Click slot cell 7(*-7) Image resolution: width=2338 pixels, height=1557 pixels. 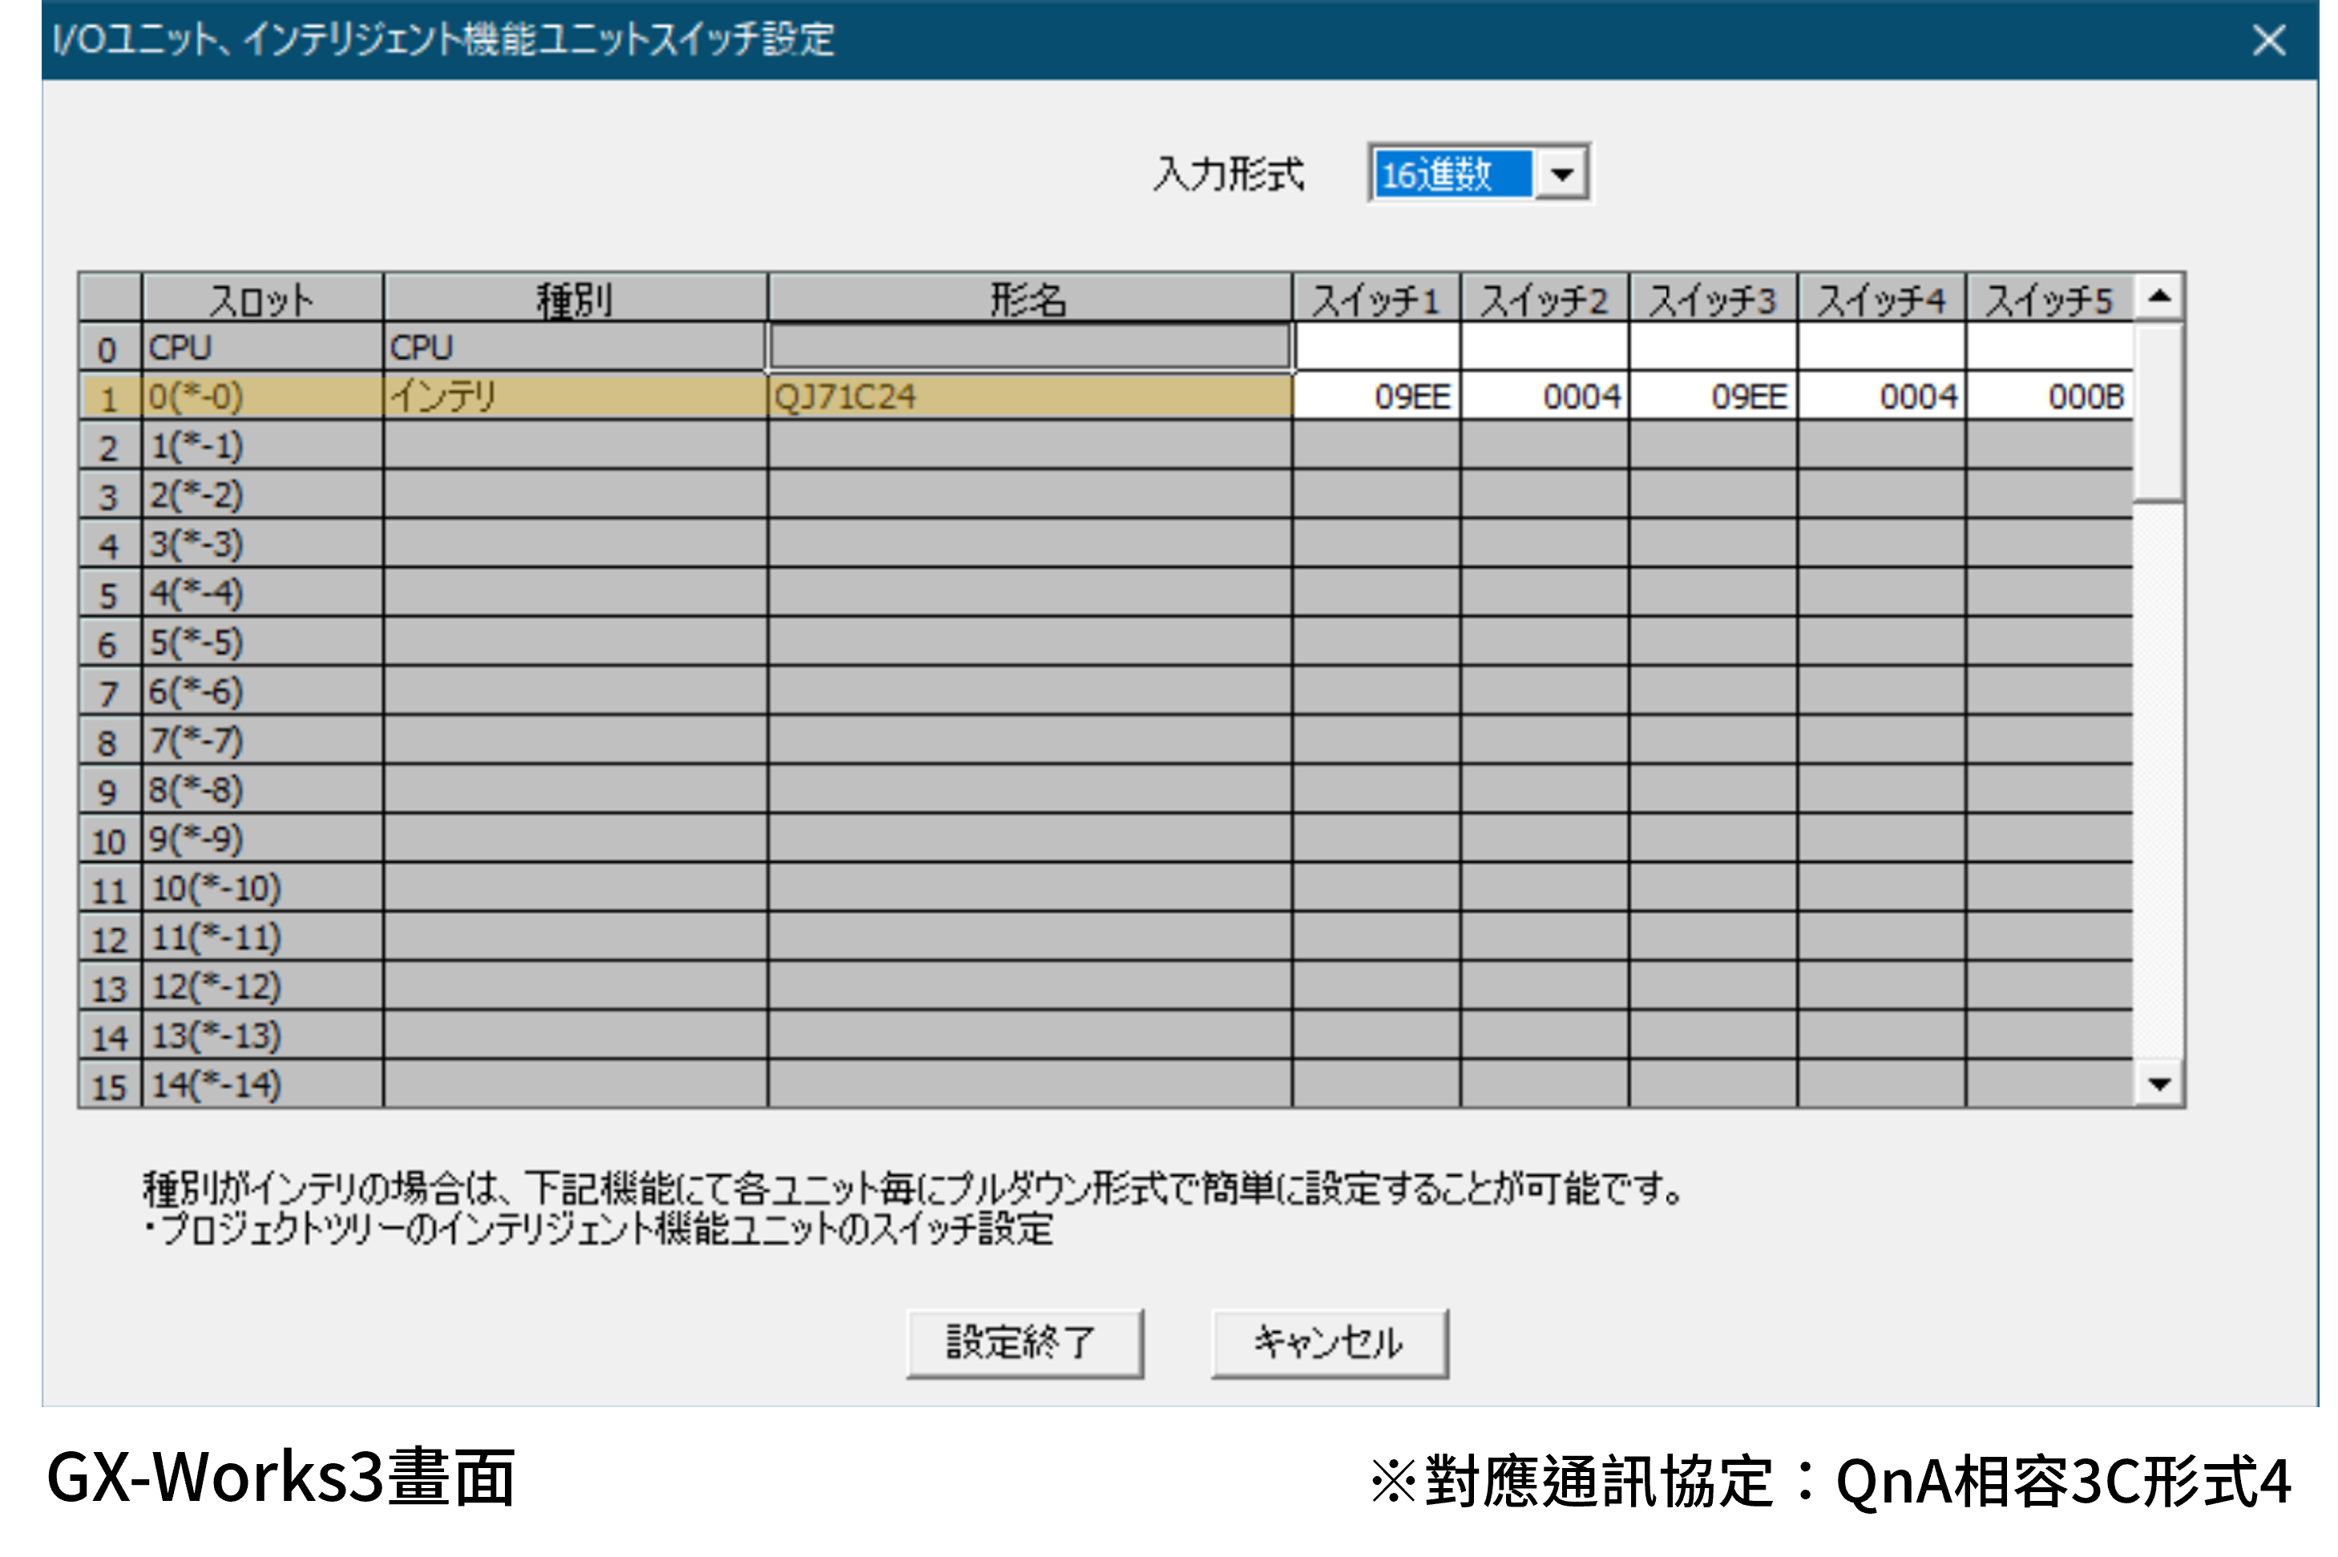click(x=262, y=740)
